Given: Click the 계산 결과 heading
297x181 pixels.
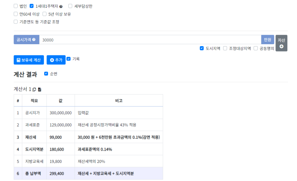Looking at the screenshot, I should (x=25, y=74).
